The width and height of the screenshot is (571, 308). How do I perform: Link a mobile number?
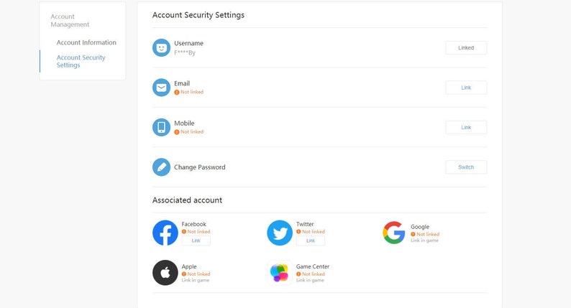[466, 127]
